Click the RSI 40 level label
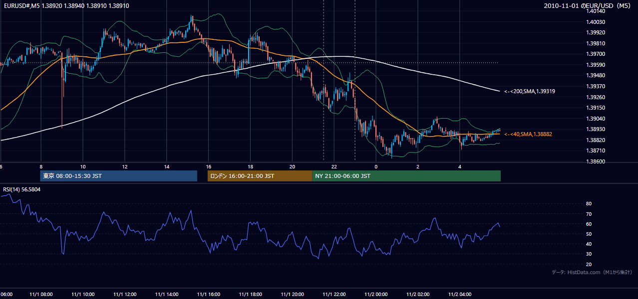 (x=589, y=244)
